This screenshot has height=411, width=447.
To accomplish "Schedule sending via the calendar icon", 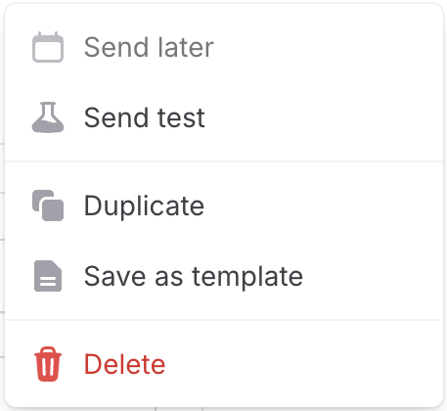I will [x=48, y=47].
